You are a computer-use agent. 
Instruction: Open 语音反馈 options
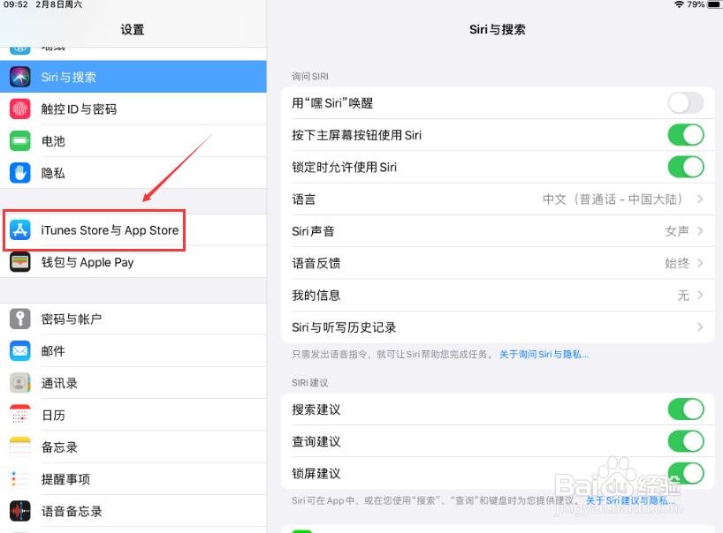(x=495, y=262)
